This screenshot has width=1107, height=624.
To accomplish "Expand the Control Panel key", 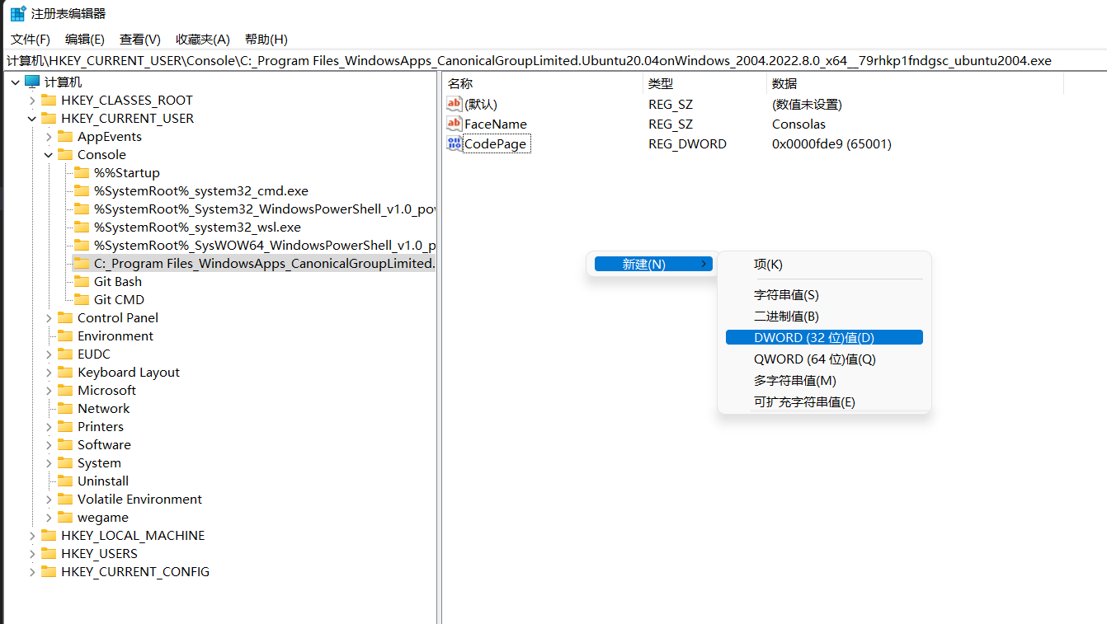I will point(49,317).
